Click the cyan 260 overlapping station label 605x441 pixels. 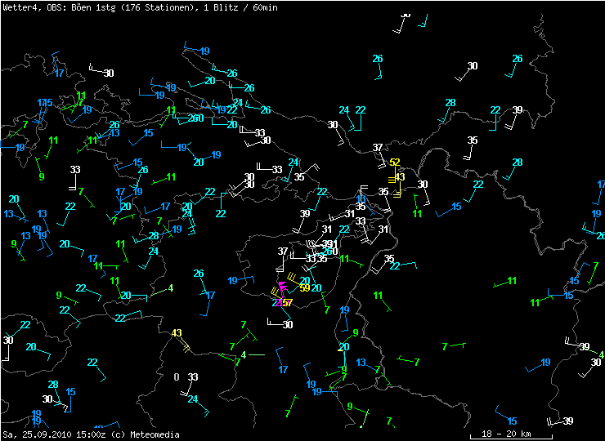(x=195, y=118)
